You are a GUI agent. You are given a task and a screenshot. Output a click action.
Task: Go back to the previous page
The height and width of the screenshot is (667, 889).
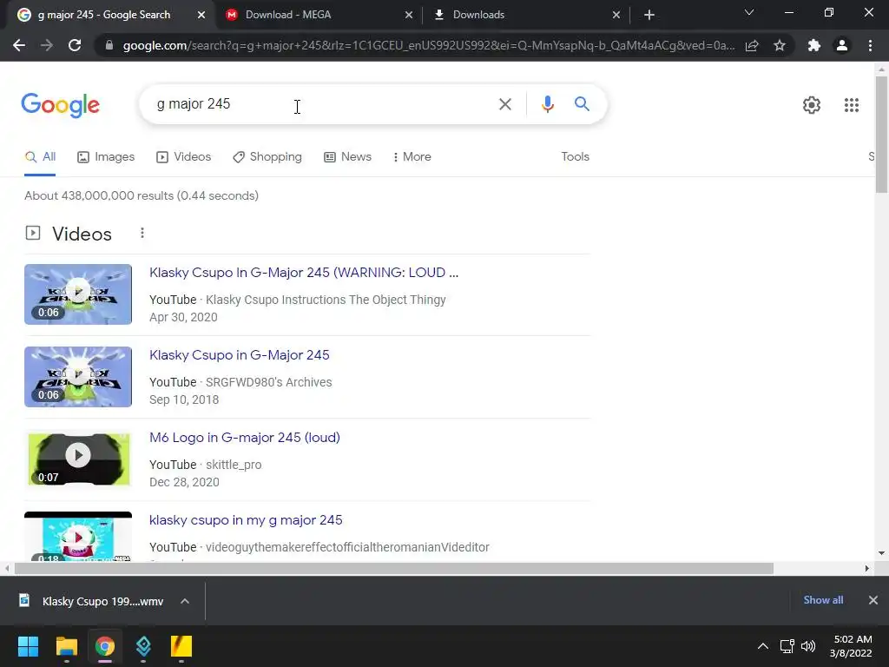tap(19, 45)
